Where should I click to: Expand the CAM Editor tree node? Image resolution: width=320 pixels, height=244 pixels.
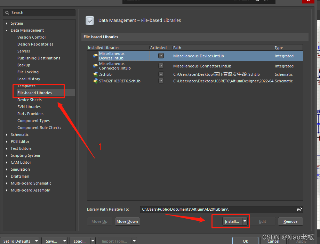coord(7,162)
